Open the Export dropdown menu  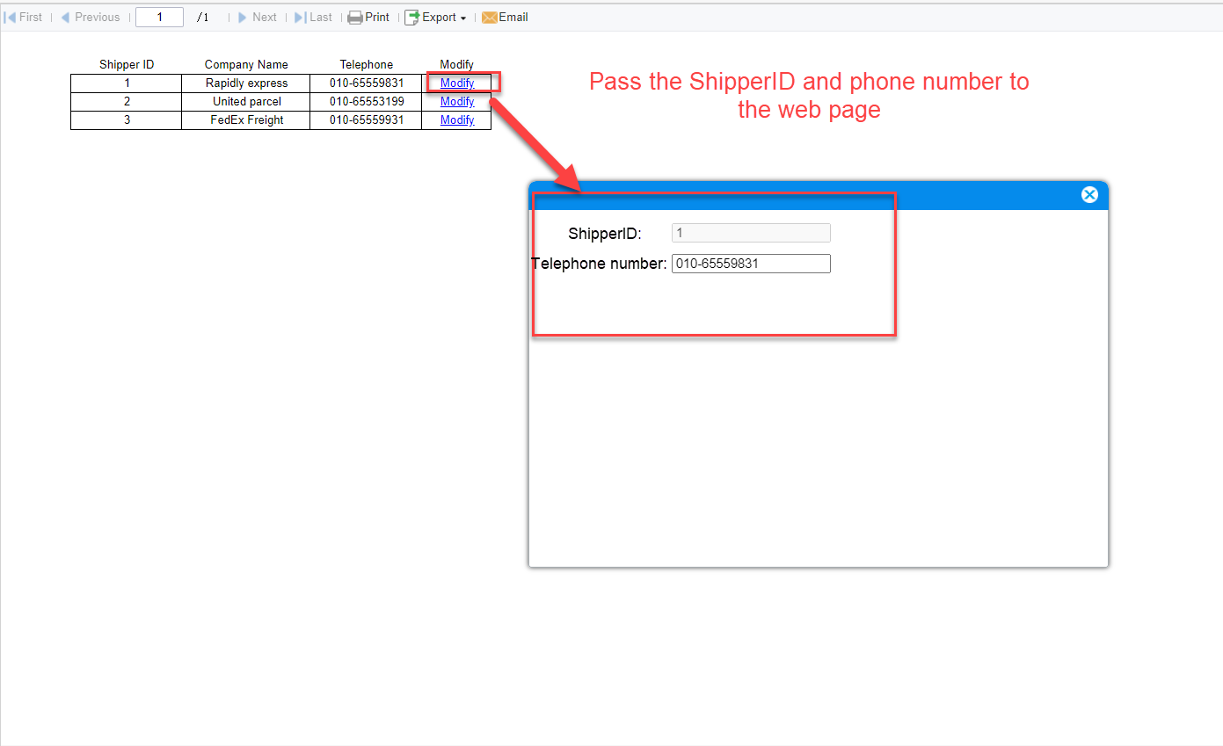coord(436,17)
